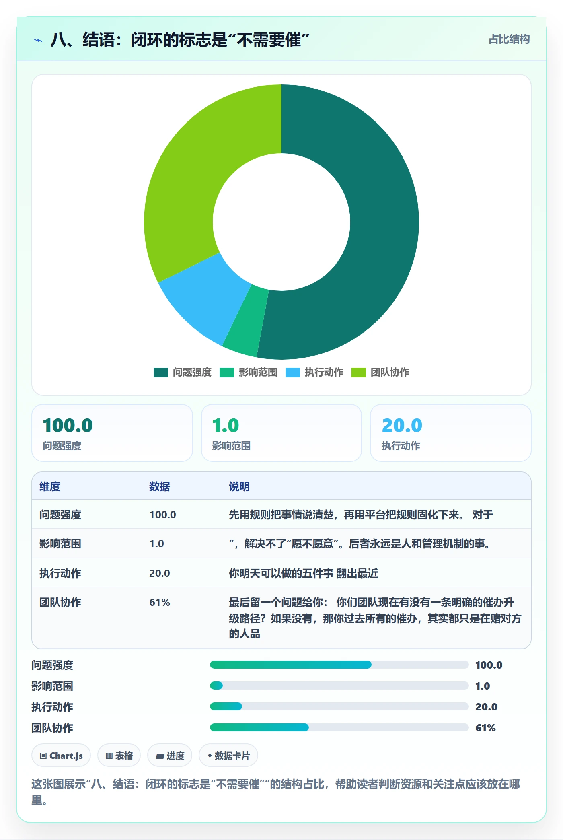
Task: Click the 100.0 value in the table
Action: coord(163,515)
